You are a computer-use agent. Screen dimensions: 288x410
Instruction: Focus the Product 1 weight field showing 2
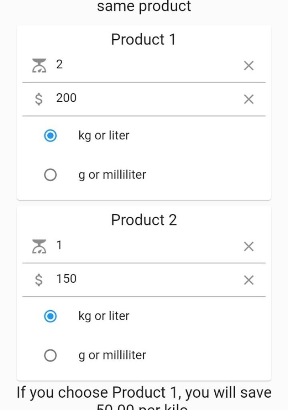pos(144,65)
